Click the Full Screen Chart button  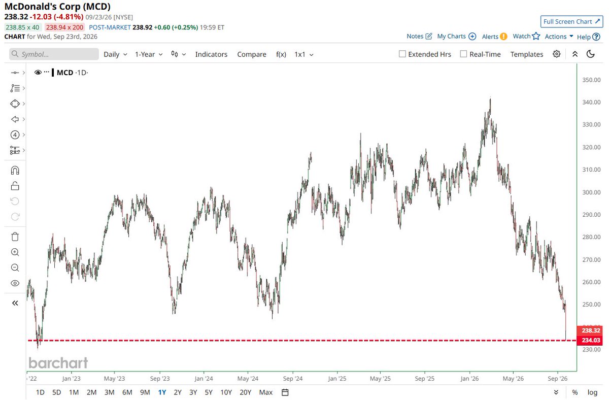[x=571, y=21]
